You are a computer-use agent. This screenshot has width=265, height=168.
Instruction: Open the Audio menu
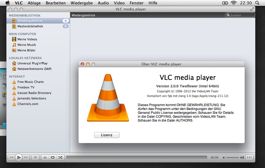pos(103,3)
